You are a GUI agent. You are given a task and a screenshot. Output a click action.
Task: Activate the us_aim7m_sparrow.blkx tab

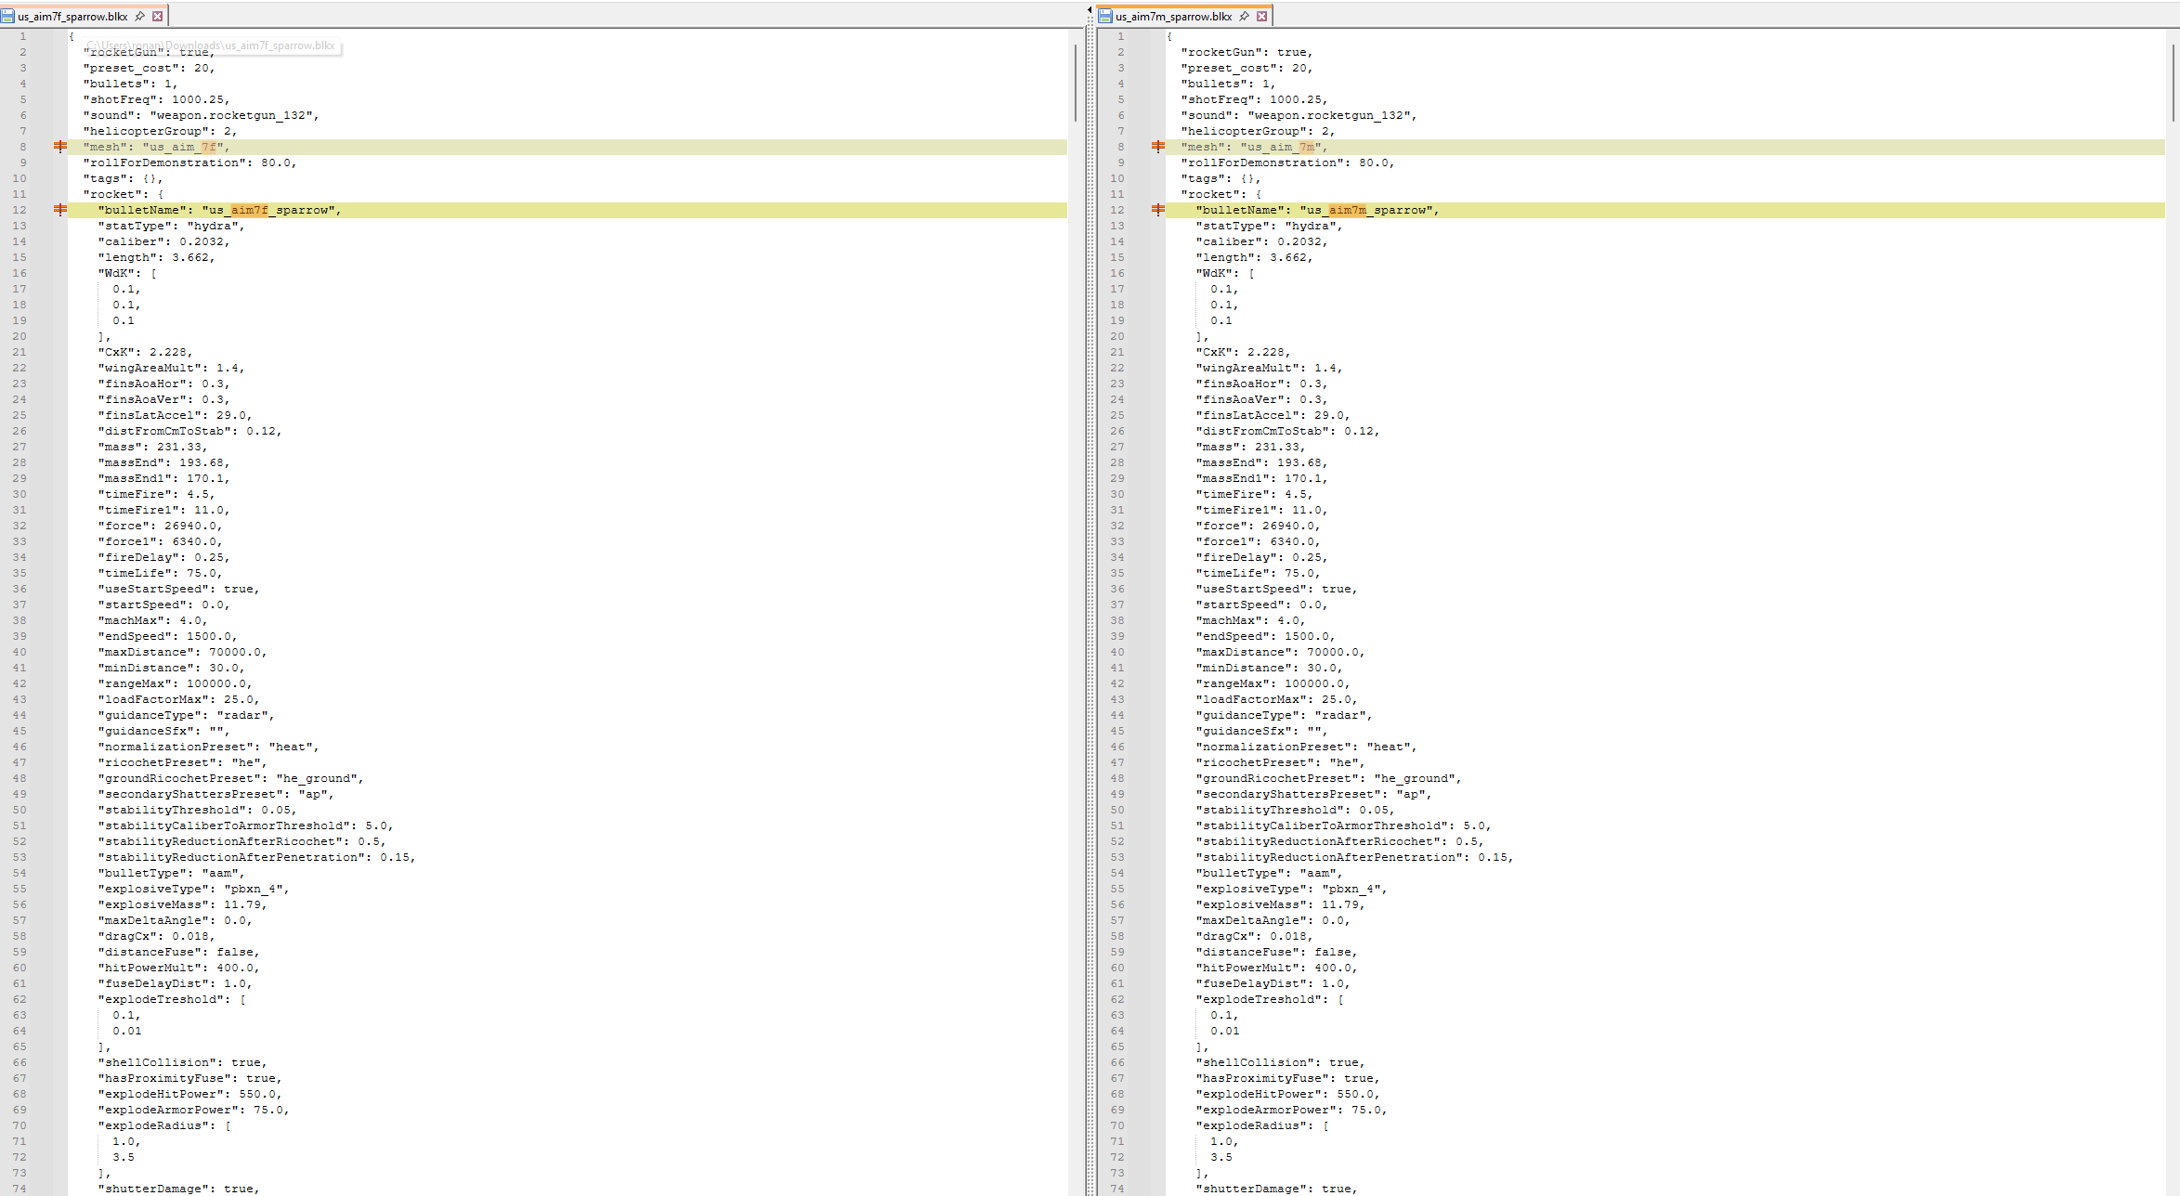1174,16
